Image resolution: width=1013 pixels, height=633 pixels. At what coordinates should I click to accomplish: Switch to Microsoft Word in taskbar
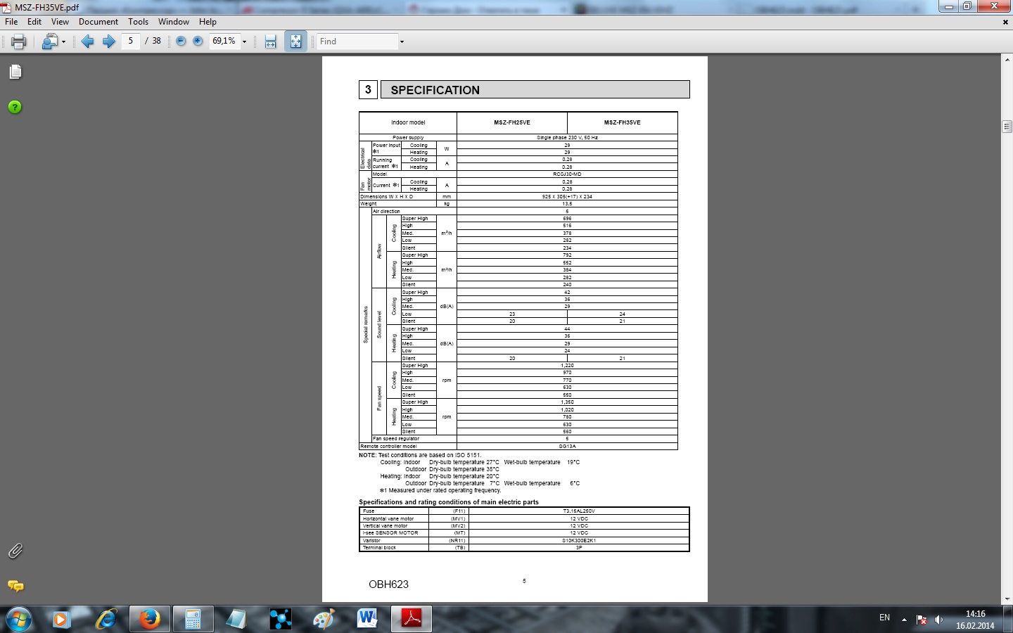367,620
